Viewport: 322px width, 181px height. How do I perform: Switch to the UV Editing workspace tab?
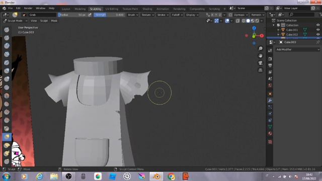[x=112, y=9]
